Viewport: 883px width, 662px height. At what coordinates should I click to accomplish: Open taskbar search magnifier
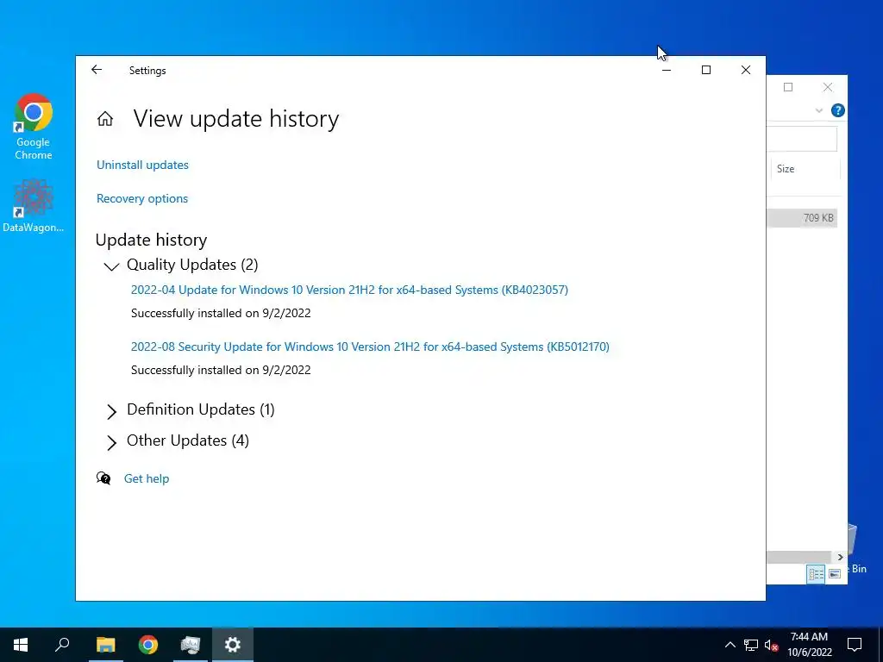point(62,645)
